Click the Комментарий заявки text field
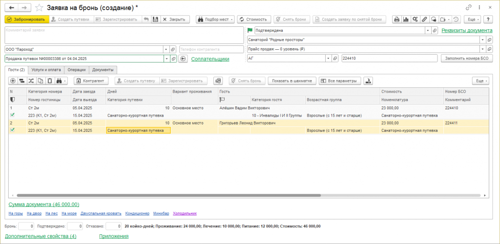This screenshot has width=500, height=244. click(124, 35)
